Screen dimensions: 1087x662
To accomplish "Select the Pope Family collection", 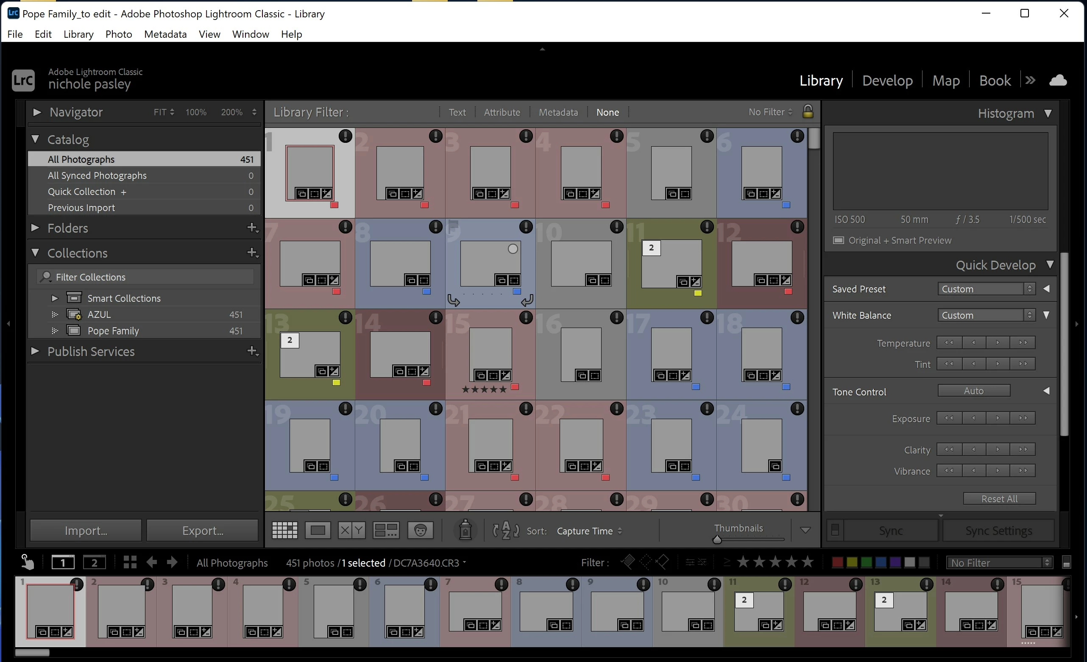I will pyautogui.click(x=113, y=331).
